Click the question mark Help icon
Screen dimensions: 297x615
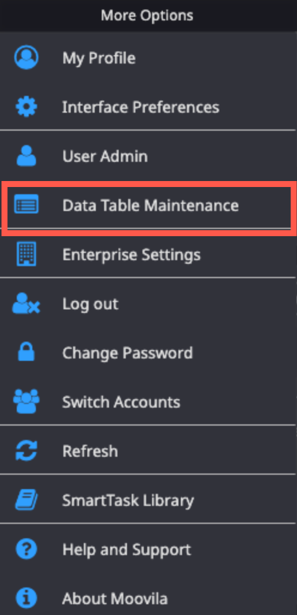[x=26, y=549]
